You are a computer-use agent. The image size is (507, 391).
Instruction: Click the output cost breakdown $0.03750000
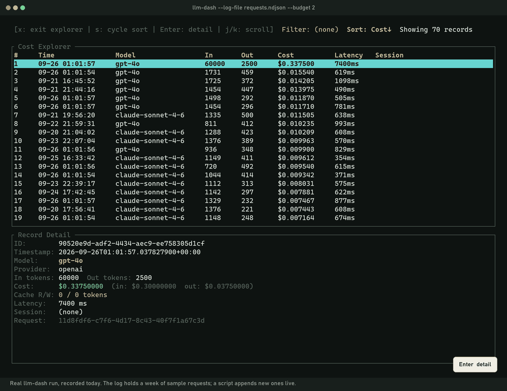point(227,286)
